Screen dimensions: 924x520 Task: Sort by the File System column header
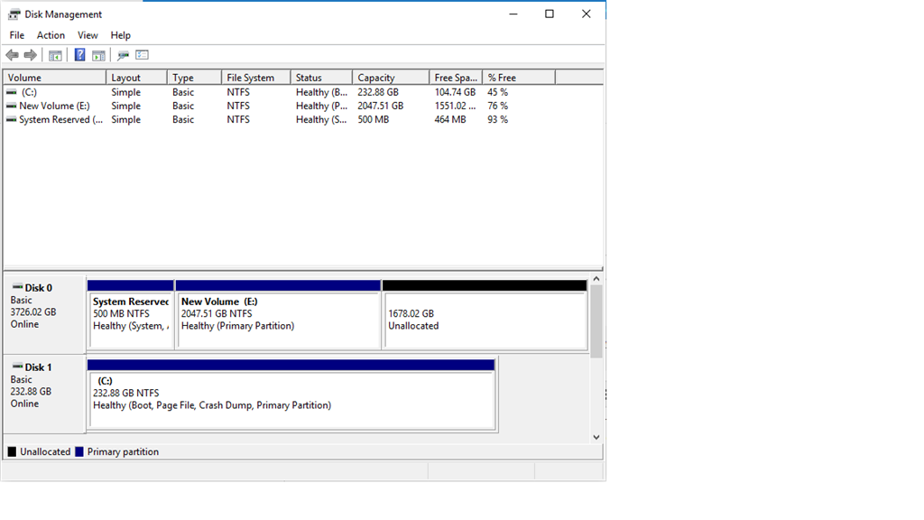coord(256,78)
